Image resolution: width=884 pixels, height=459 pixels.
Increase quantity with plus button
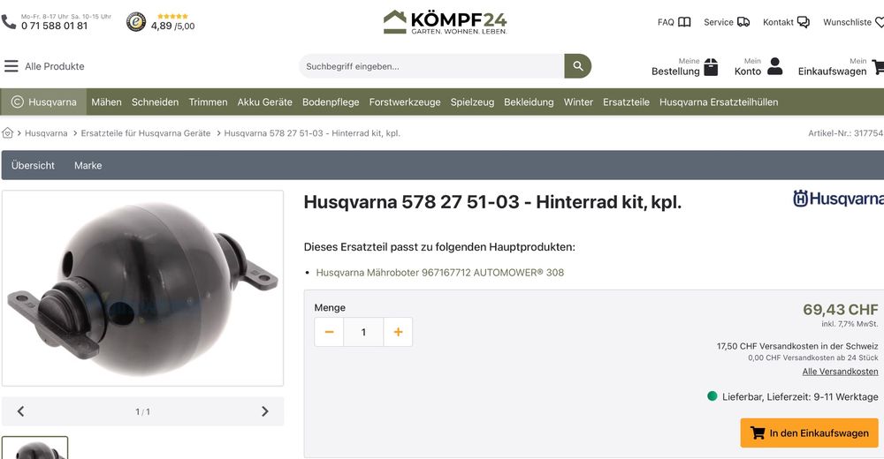pos(398,332)
